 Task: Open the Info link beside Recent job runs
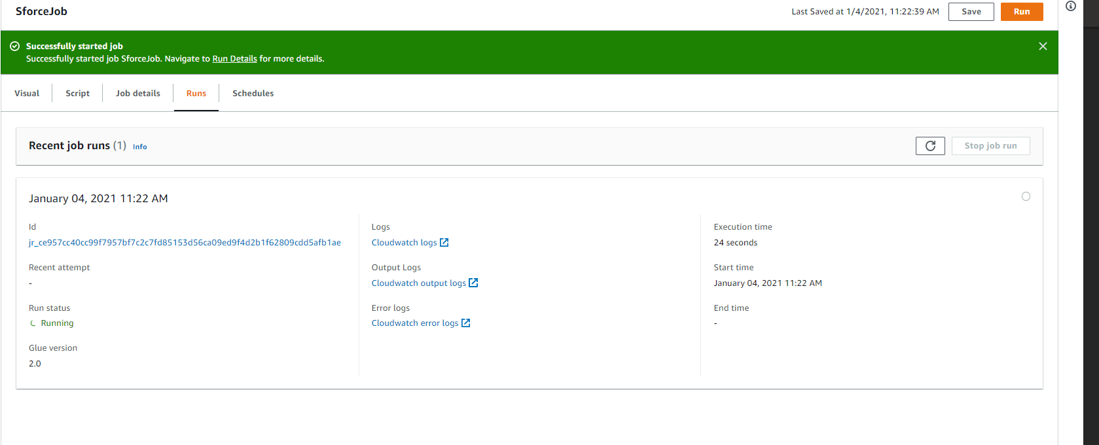(140, 147)
